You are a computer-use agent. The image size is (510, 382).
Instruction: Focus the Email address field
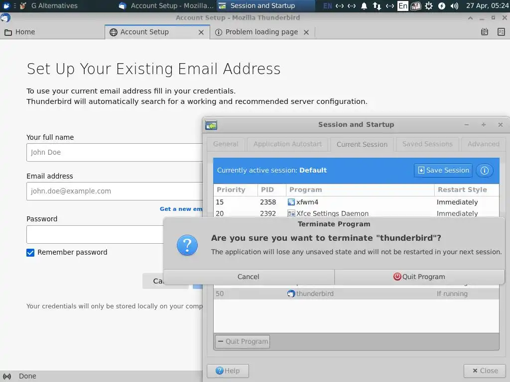[115, 191]
